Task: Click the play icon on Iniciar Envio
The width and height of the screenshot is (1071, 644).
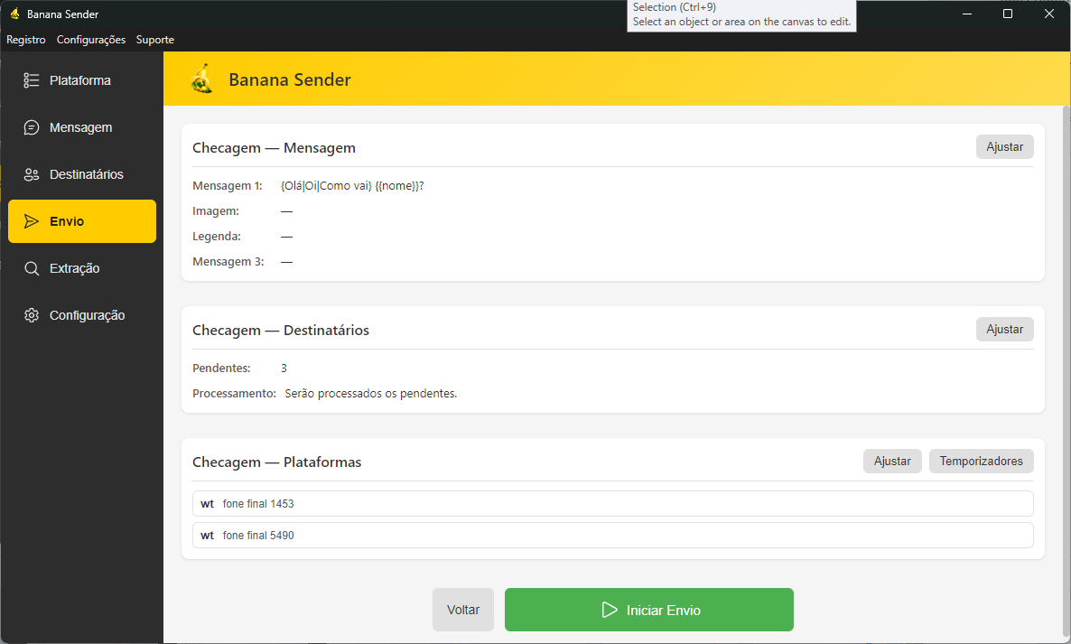Action: point(610,610)
